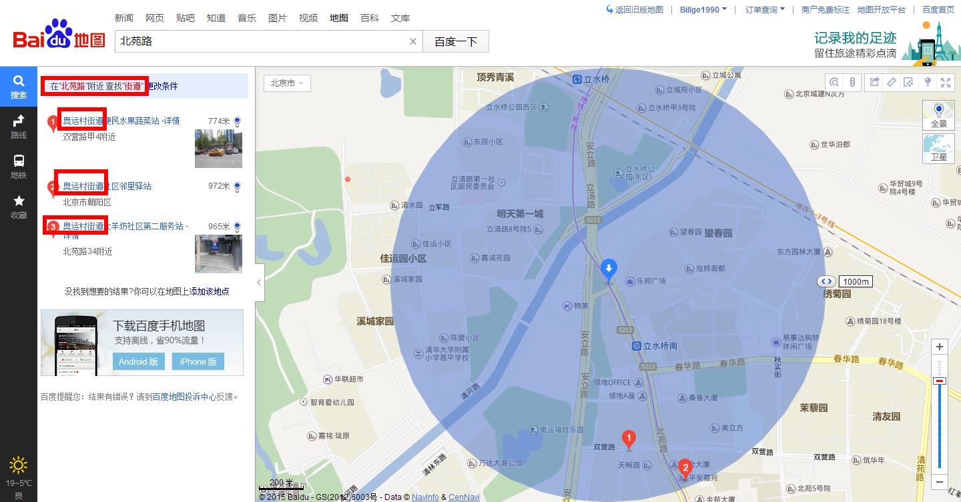The height and width of the screenshot is (502, 961).
Task: Select the ruler distance measuring tool
Action: tap(892, 82)
